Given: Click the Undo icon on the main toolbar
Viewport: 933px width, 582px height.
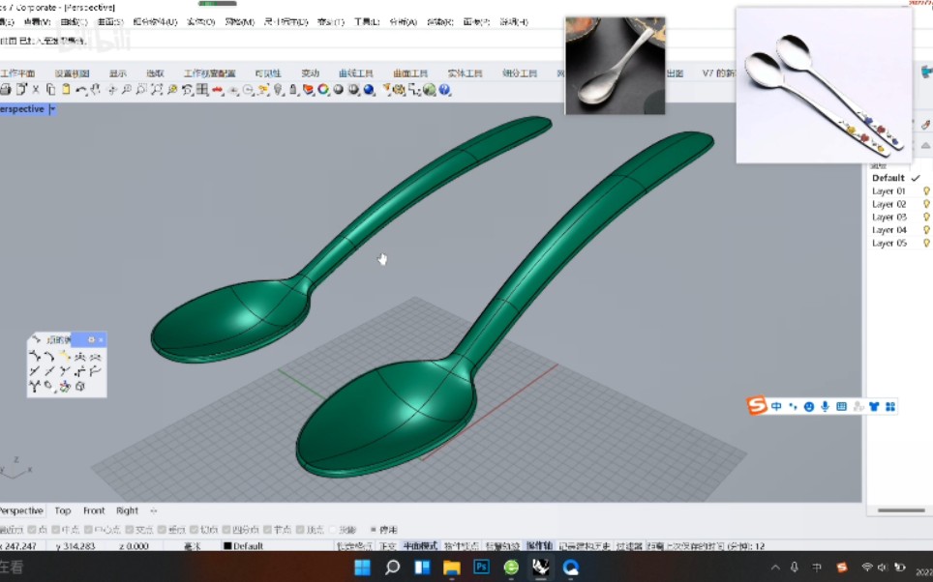Looking at the screenshot, I should [x=81, y=89].
